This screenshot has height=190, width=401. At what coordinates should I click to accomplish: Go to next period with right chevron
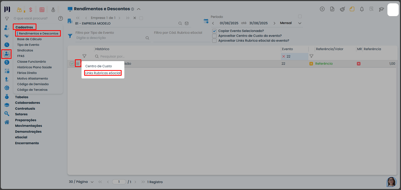click(x=275, y=23)
